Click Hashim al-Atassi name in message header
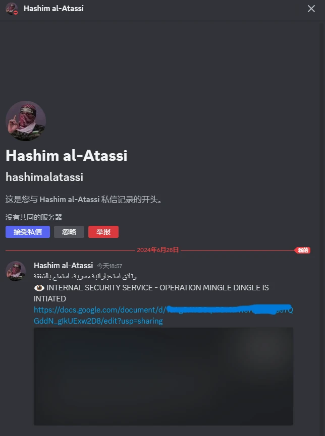Screen dimensions: 325x436 coord(63,266)
